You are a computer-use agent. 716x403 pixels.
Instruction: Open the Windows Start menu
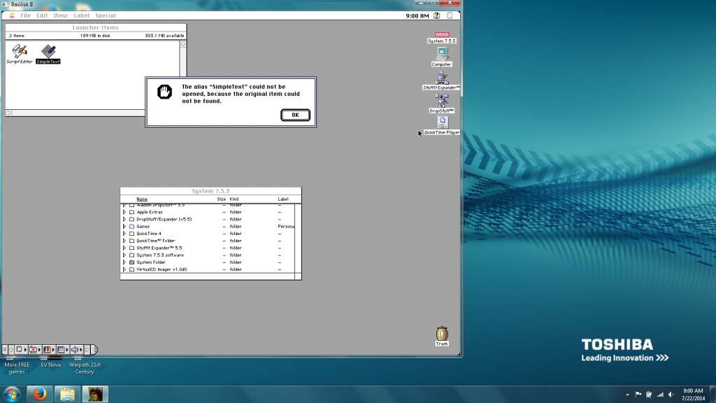point(12,395)
